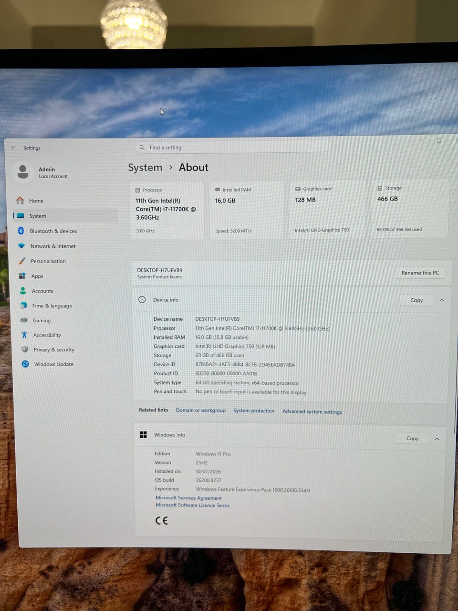This screenshot has height=611, width=458.
Task: Open Advanced system settings link
Action: click(312, 411)
